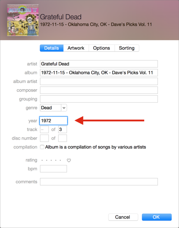Image resolution: width=179 pixels, height=228 pixels.
Task: Click the heart (love) icon beside rating
Action: 69,160
